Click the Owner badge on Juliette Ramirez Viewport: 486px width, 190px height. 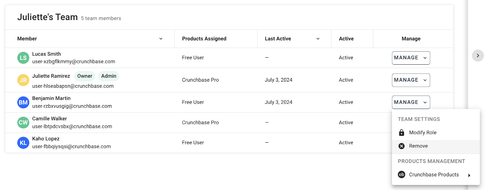tap(84, 76)
